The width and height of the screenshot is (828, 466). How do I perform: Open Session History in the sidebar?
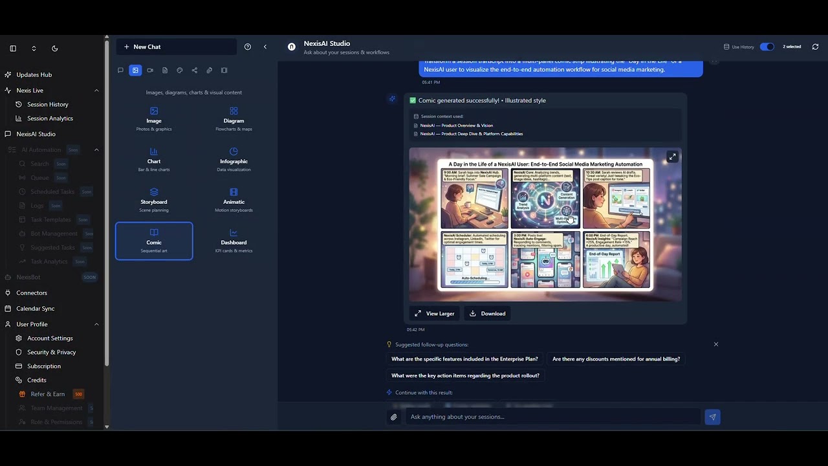coord(48,104)
